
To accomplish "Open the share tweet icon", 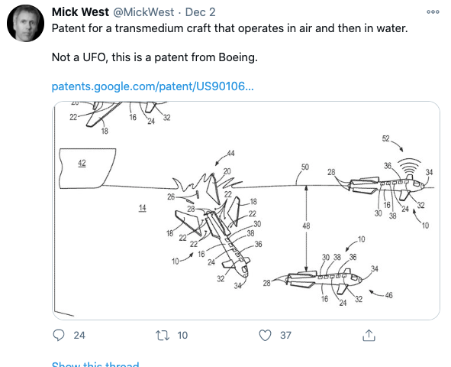I will 369,335.
